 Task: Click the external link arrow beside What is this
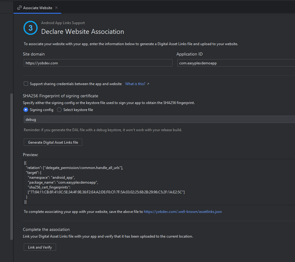click(148, 84)
